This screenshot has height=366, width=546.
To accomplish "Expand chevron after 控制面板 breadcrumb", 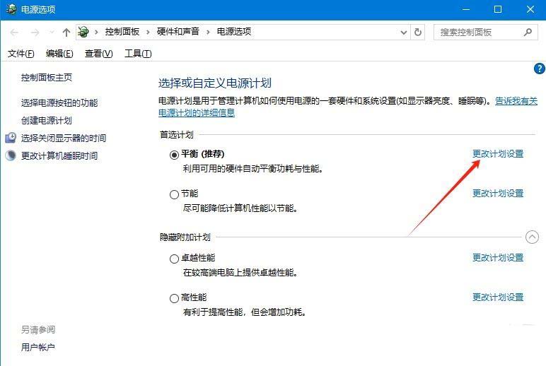I will pos(148,33).
